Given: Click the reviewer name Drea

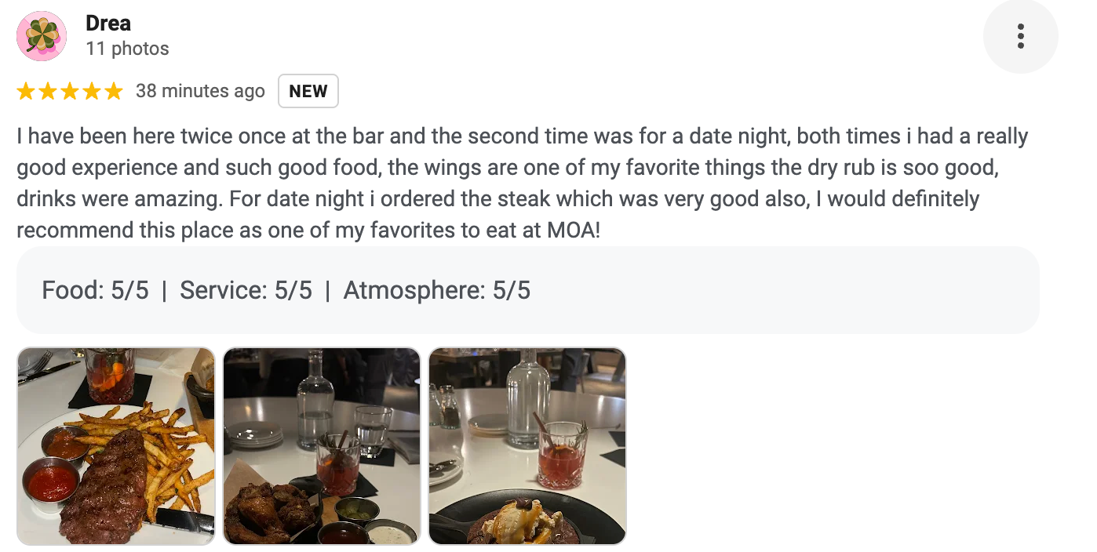Looking at the screenshot, I should (x=108, y=23).
